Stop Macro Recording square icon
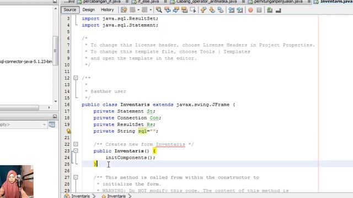 click(x=259, y=10)
